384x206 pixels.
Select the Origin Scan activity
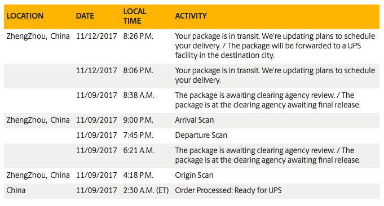194,175
